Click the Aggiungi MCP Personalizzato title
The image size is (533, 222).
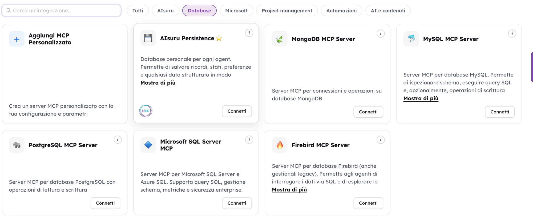click(50, 39)
